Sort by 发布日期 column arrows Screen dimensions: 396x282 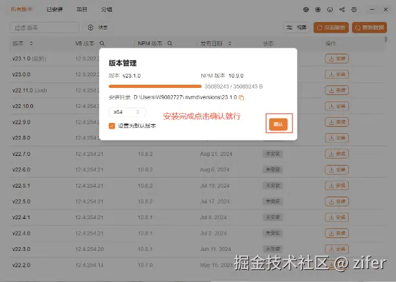tap(230, 43)
